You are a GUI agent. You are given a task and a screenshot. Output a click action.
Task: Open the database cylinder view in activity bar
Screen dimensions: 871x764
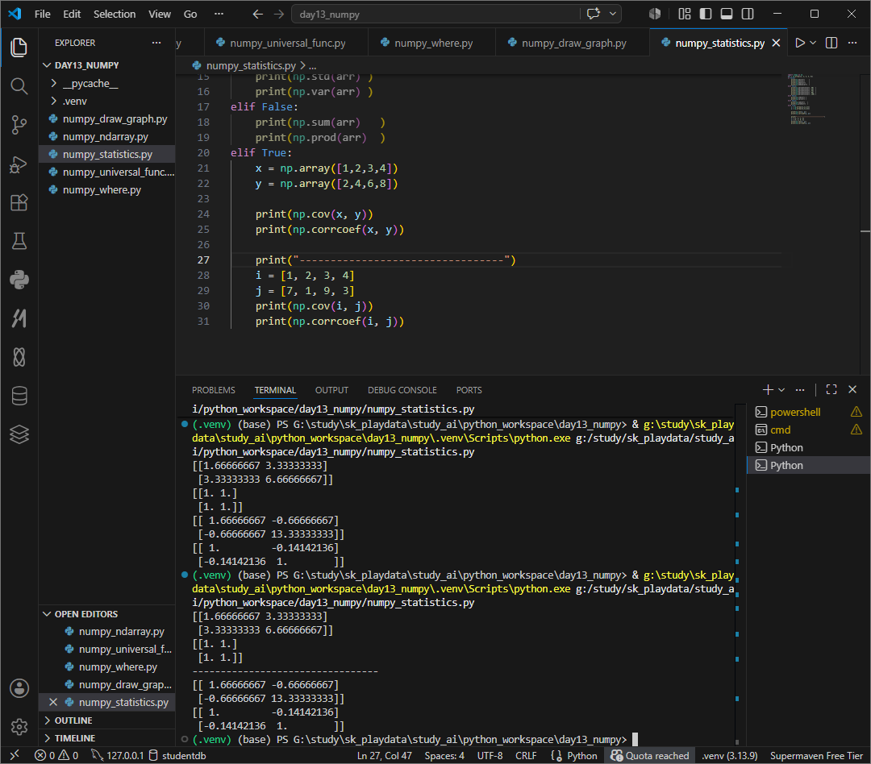tap(19, 396)
